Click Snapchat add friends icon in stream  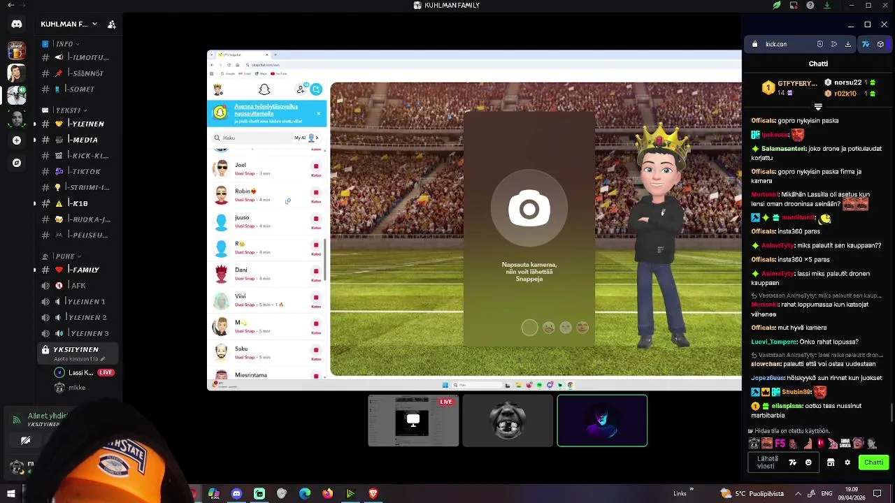(301, 89)
